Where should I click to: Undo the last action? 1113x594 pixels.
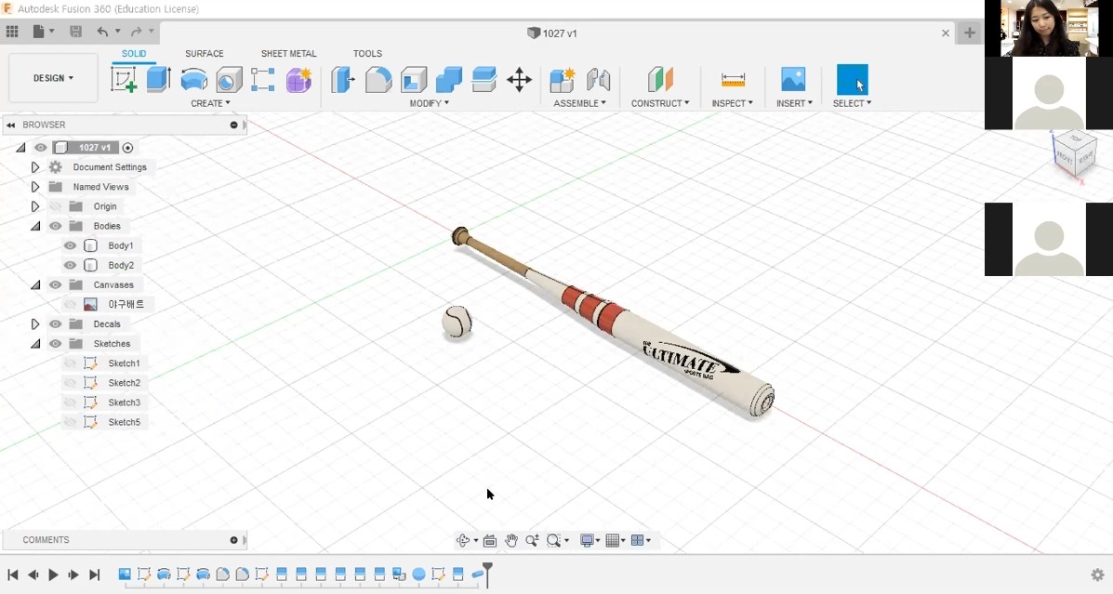[x=103, y=32]
